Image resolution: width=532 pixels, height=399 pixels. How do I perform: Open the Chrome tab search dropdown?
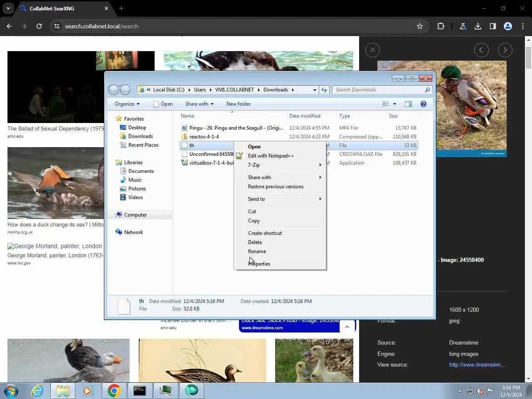pos(8,8)
